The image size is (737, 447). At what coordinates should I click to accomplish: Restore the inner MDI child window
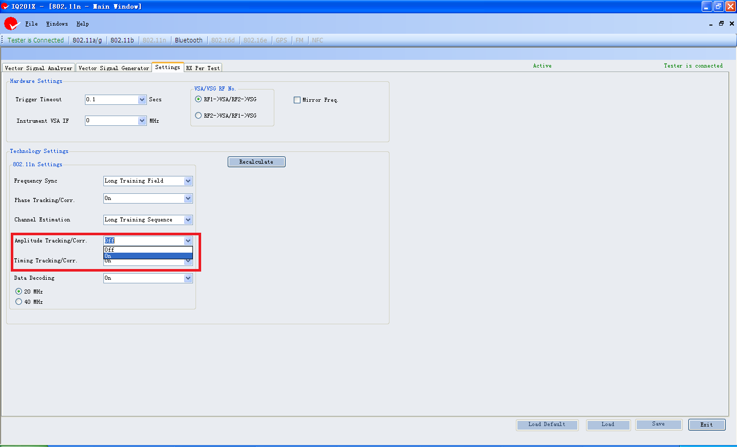[721, 24]
